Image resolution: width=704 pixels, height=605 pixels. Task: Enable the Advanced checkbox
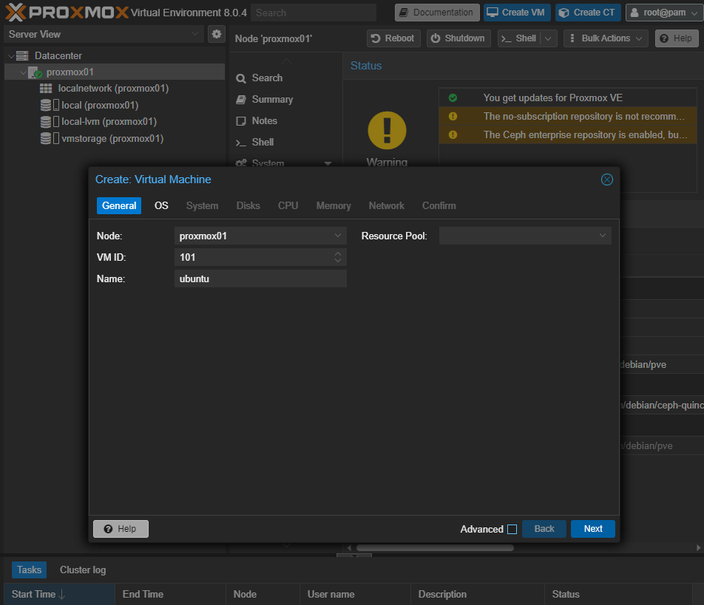point(512,529)
